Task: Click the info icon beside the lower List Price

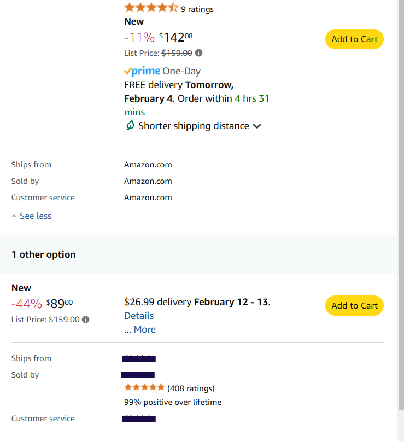Action: click(86, 320)
